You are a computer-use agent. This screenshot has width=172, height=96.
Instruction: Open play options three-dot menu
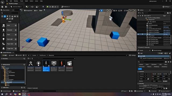coord(58,7)
